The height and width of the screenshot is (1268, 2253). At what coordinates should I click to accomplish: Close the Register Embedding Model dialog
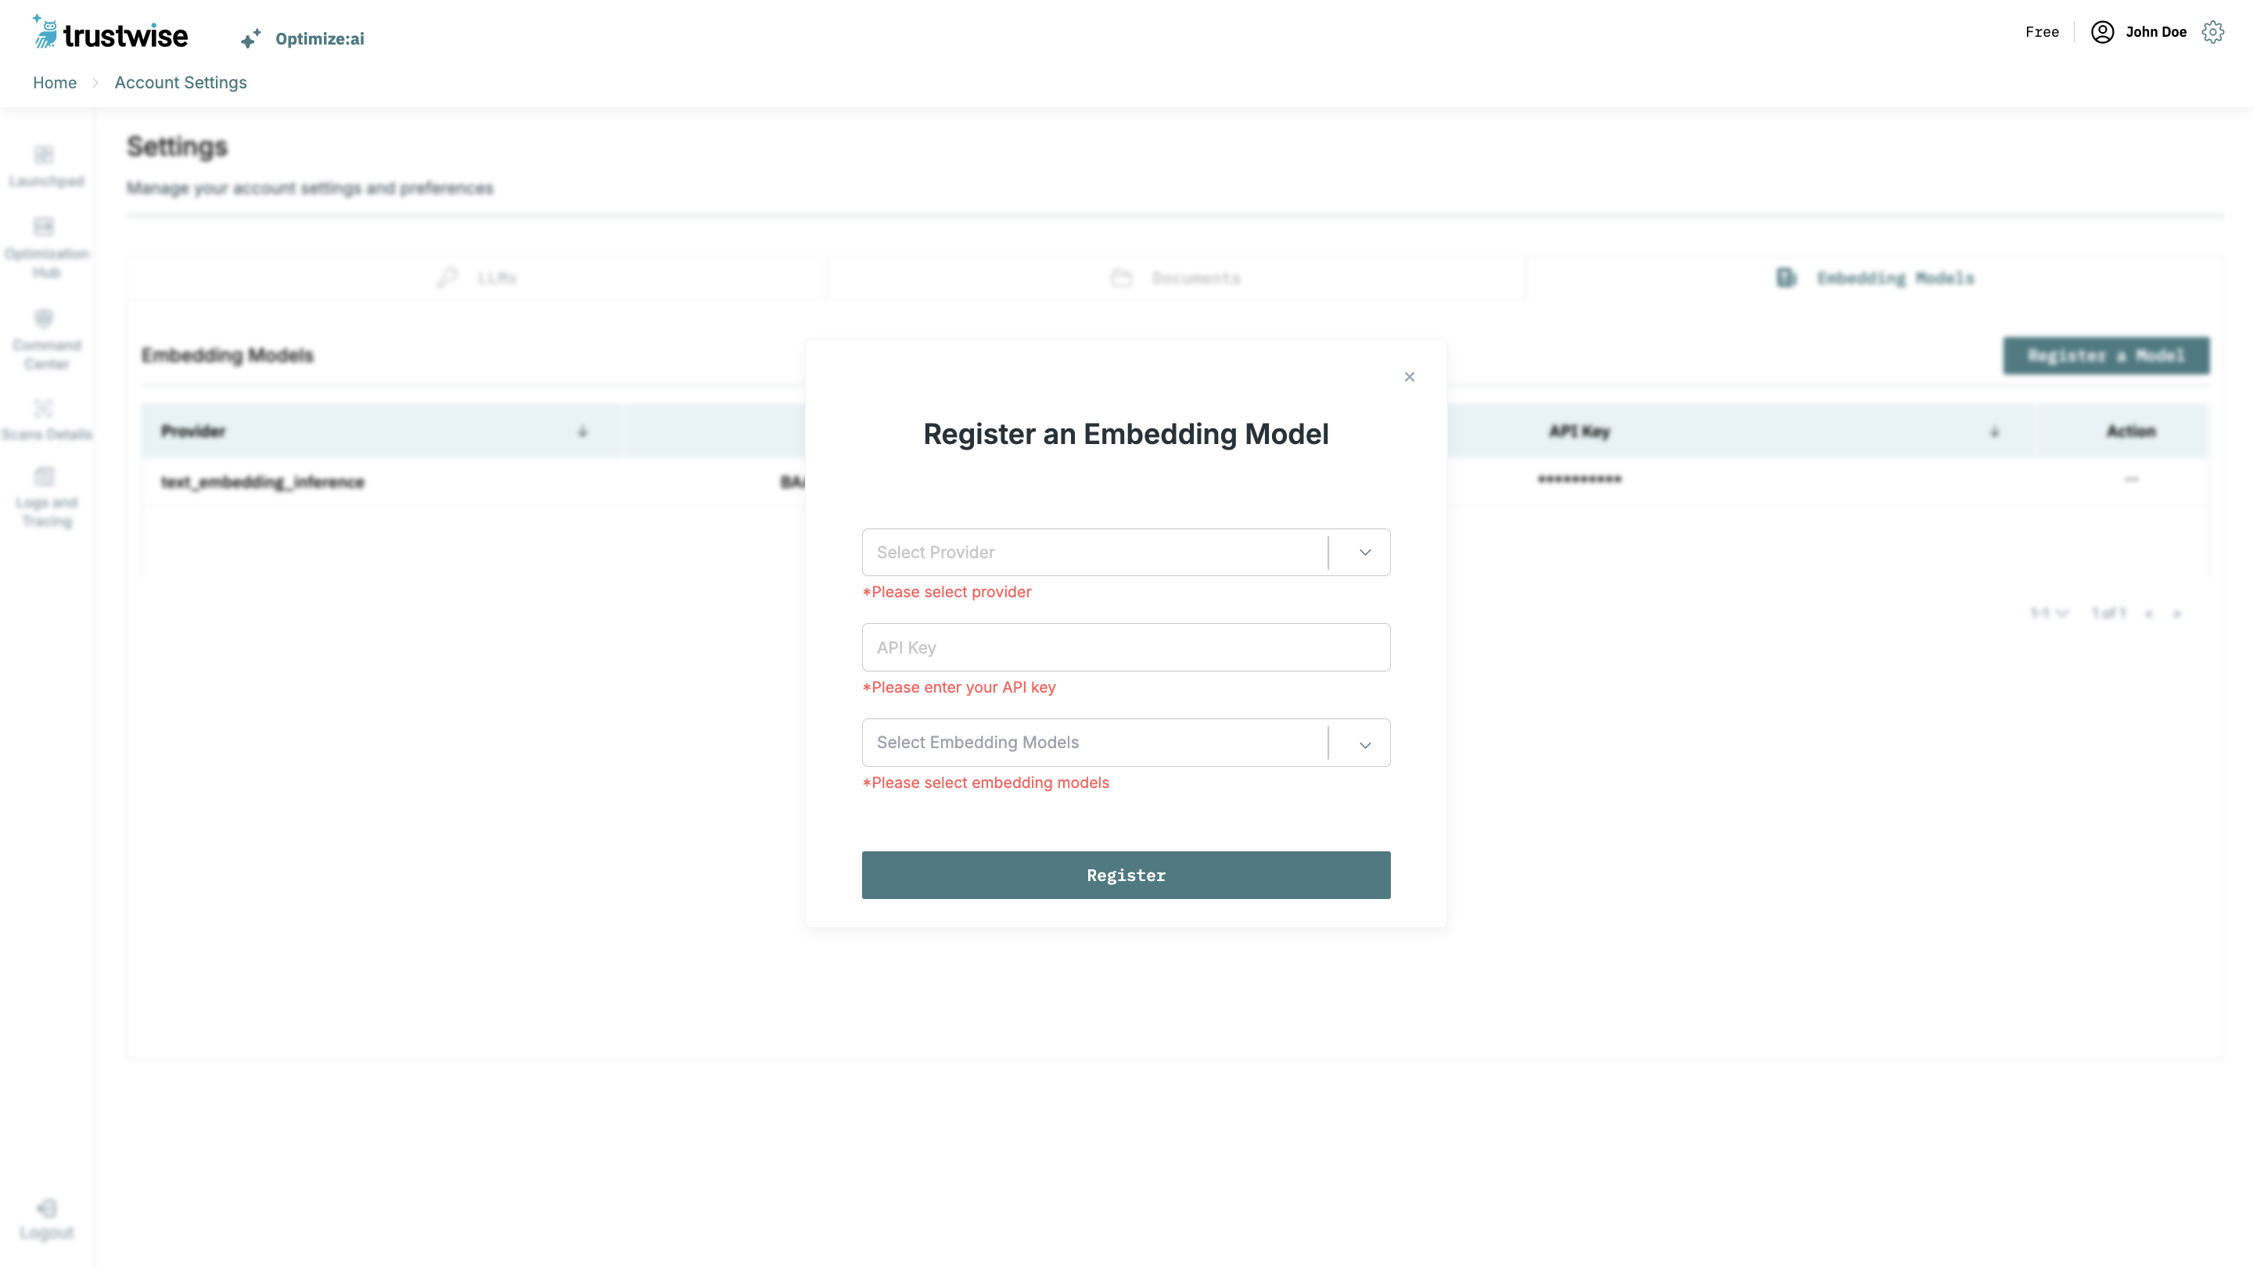coord(1409,377)
